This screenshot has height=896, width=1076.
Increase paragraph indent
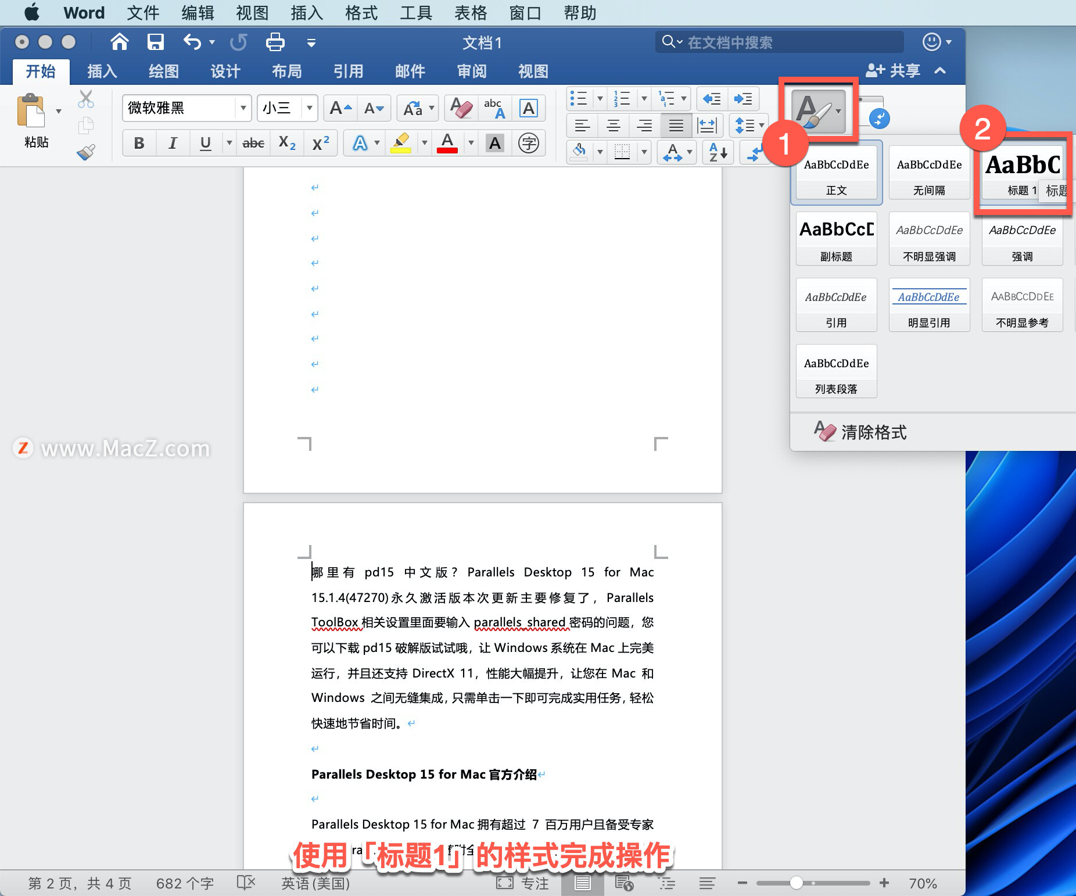tap(743, 99)
